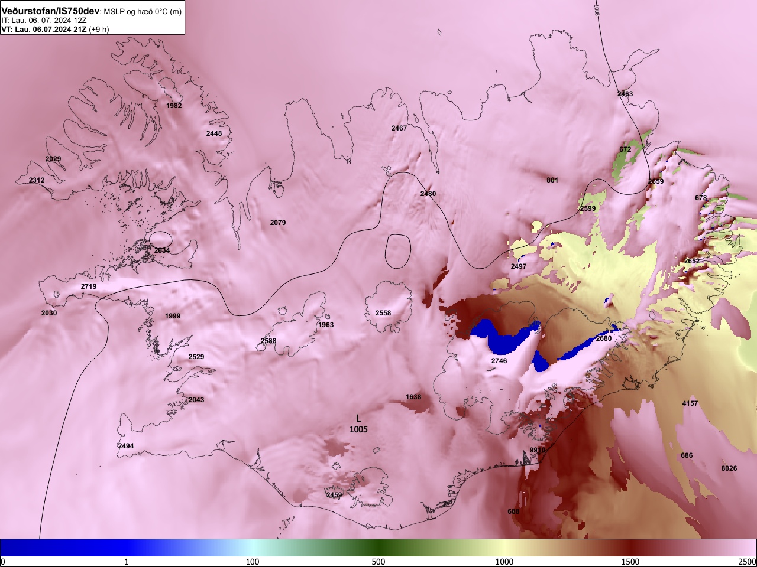Image resolution: width=757 pixels, height=567 pixels.
Task: Click the color scale label 1000
Action: click(x=504, y=562)
